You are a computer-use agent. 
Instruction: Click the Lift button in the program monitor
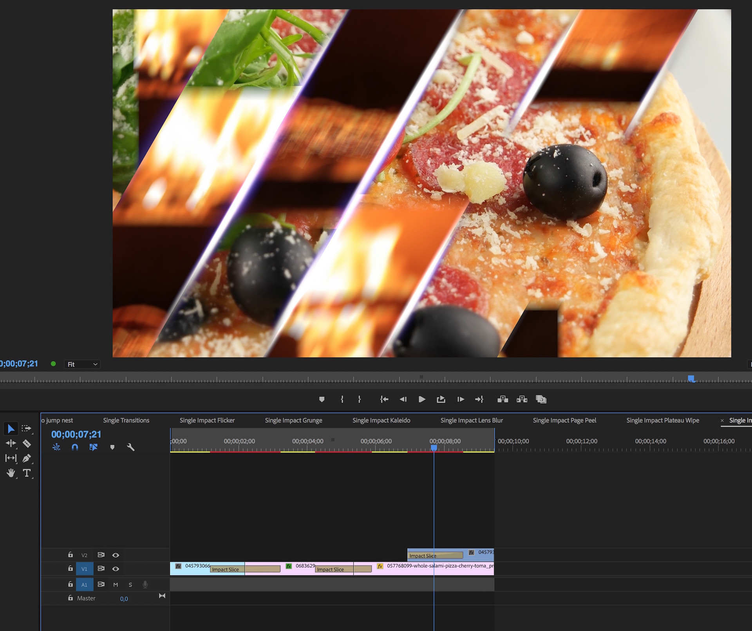click(x=503, y=399)
